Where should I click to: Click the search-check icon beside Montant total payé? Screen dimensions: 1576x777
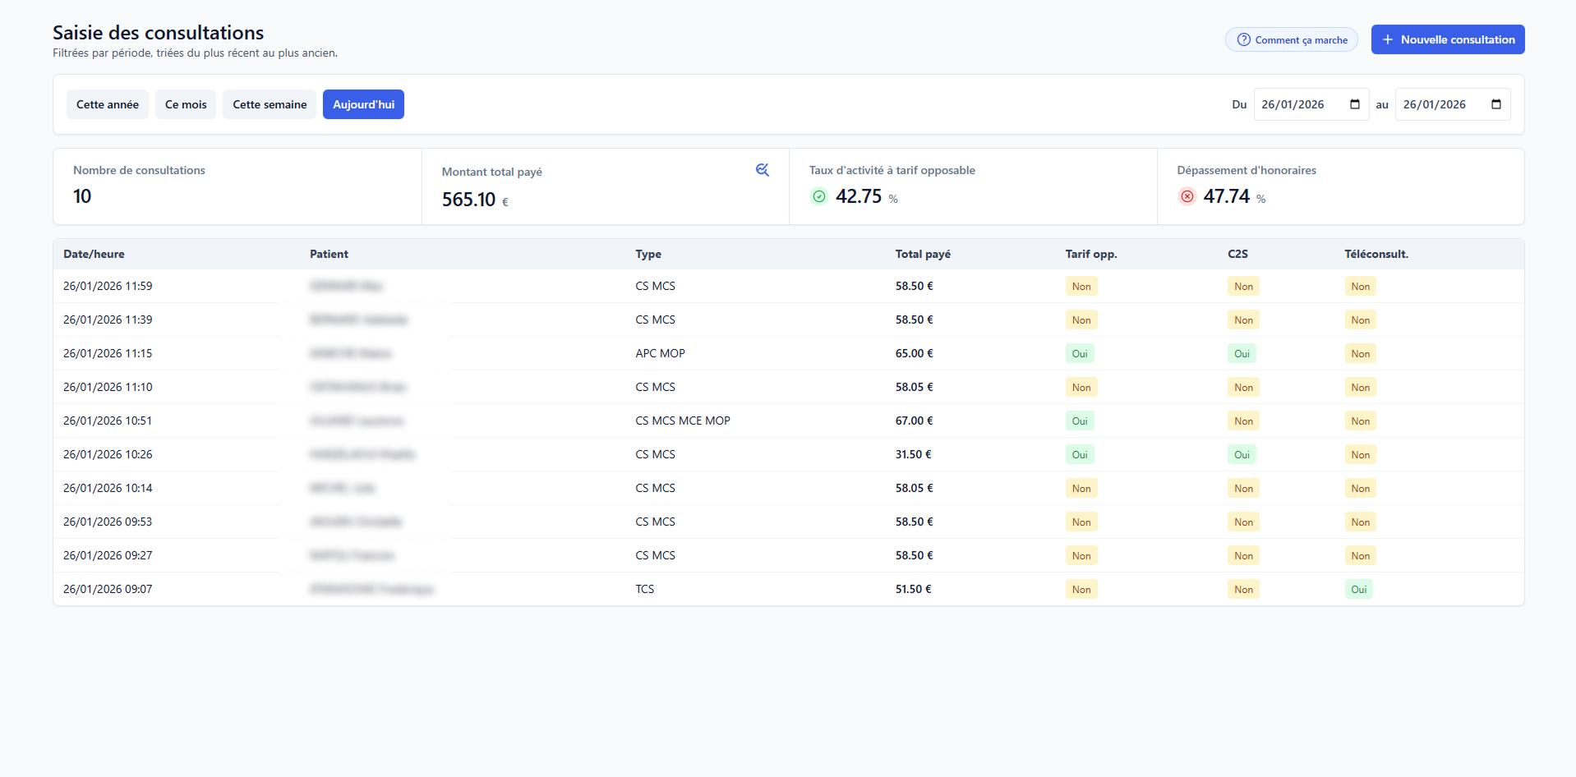pyautogui.click(x=762, y=170)
